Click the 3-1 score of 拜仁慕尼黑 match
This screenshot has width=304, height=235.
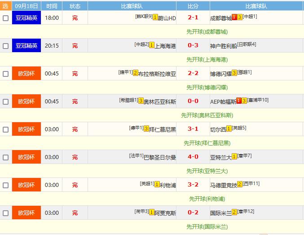pos(193,129)
